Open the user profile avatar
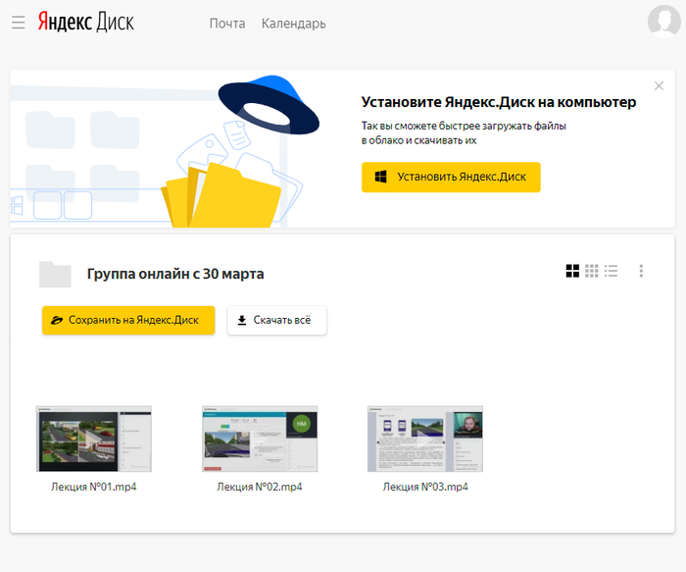 pos(663,22)
